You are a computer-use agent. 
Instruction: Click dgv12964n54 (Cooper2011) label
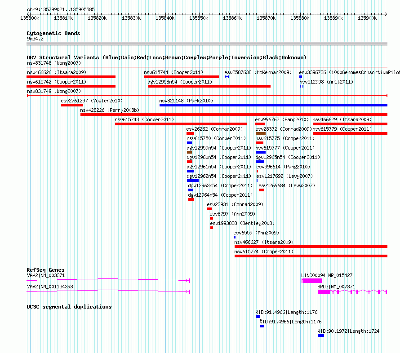point(220,195)
